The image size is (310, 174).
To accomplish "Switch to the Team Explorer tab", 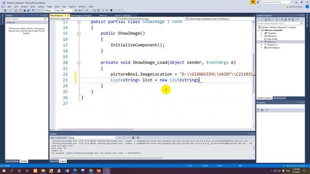I will pyautogui.click(x=279, y=98).
